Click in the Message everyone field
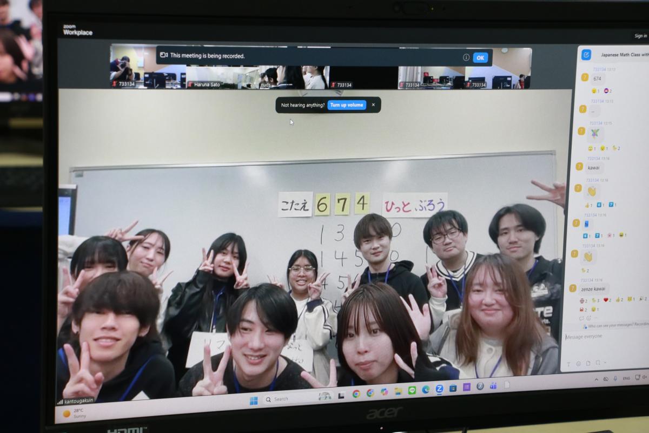The image size is (649, 433). click(x=600, y=337)
